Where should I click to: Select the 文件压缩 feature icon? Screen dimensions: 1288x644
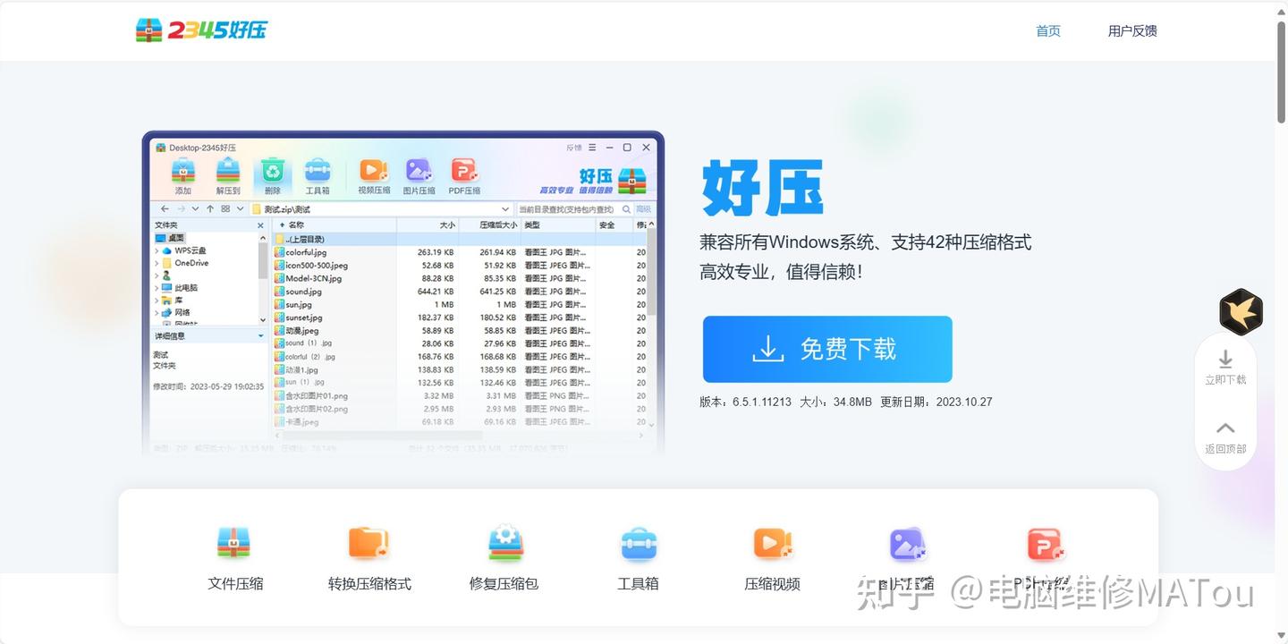coord(234,543)
